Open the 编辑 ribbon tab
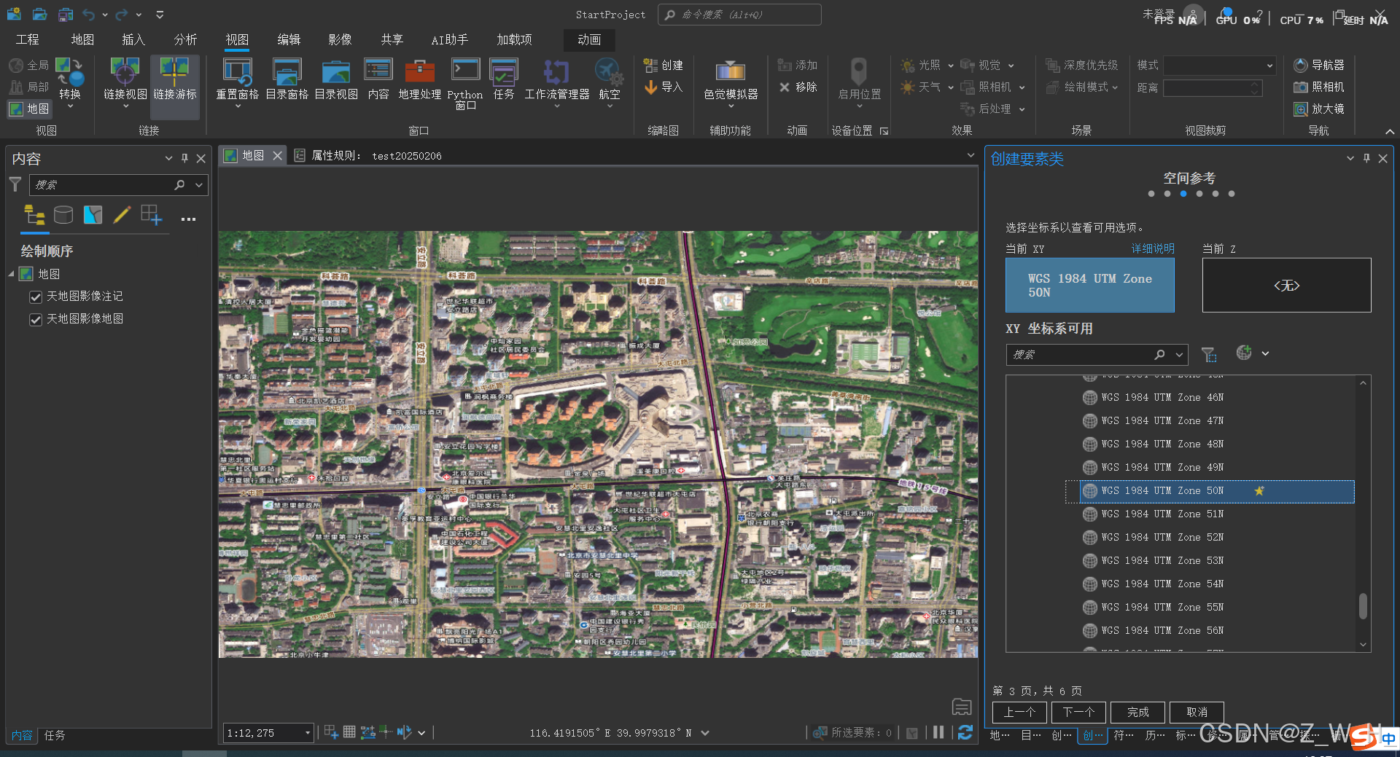This screenshot has height=757, width=1400. coord(288,39)
